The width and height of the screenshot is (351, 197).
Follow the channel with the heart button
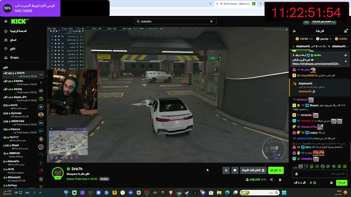tap(235, 170)
